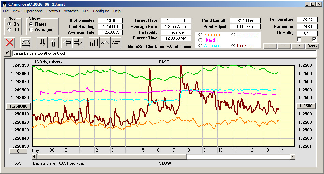Untick the checked box under Humidity
324x174 pixels.
[314, 39]
